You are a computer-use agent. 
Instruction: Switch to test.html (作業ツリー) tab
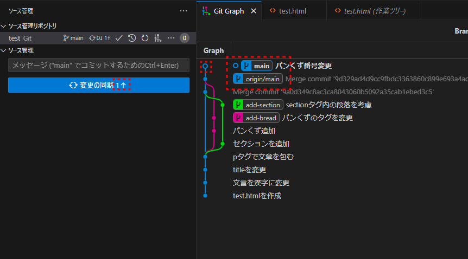point(375,11)
